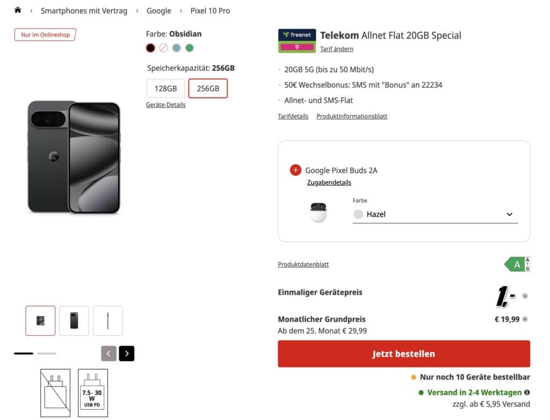The image size is (550, 420).
Task: Open the Hazel color dropdown
Action: 435,214
